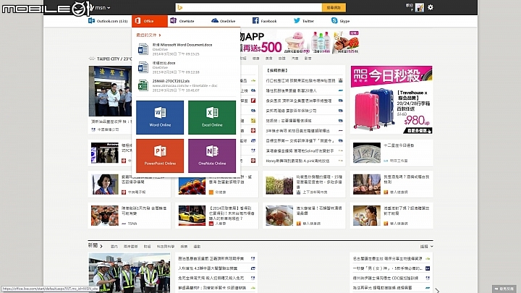The width and height of the screenshot is (521, 293).
Task: Open the msn dropdown menu in header
Action: (x=102, y=8)
